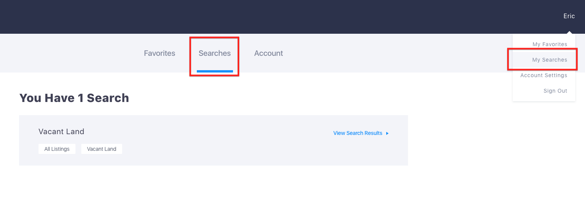Click the gray tab strip left of Favorites

pos(70,53)
